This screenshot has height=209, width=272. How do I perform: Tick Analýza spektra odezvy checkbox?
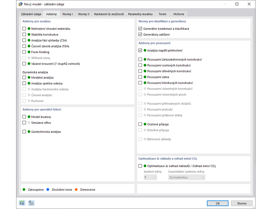pos(24,83)
